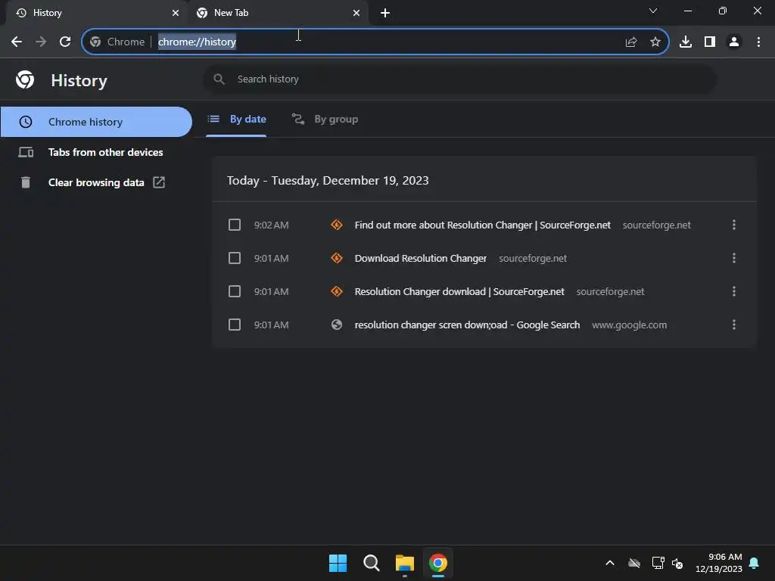Image resolution: width=775 pixels, height=581 pixels.
Task: Open the clock showing 9:06 AM
Action: point(719,563)
